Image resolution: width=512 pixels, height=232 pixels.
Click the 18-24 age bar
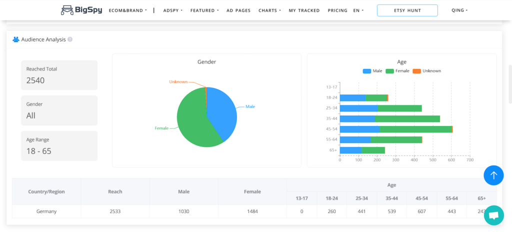click(364, 97)
